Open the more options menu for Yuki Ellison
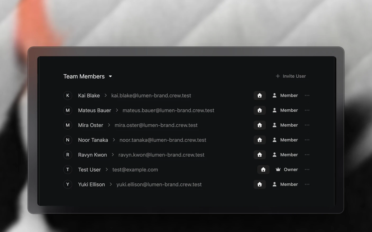Screen dimensions: 372x232 (x=307, y=184)
